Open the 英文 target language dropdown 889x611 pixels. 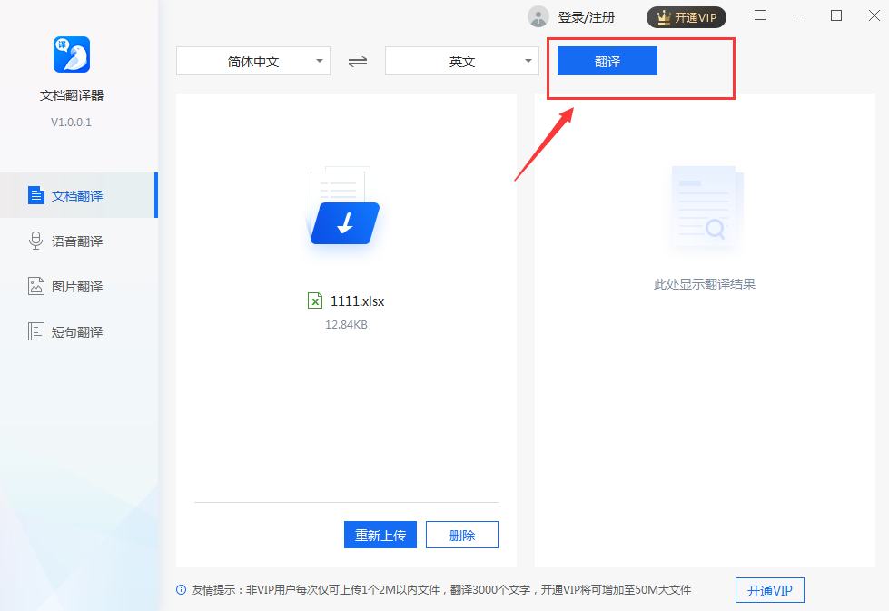click(x=461, y=61)
